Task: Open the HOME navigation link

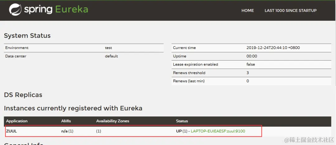Action: (248, 11)
